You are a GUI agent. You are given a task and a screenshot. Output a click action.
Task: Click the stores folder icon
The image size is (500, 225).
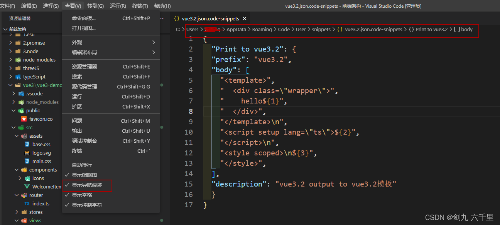tap(24, 212)
